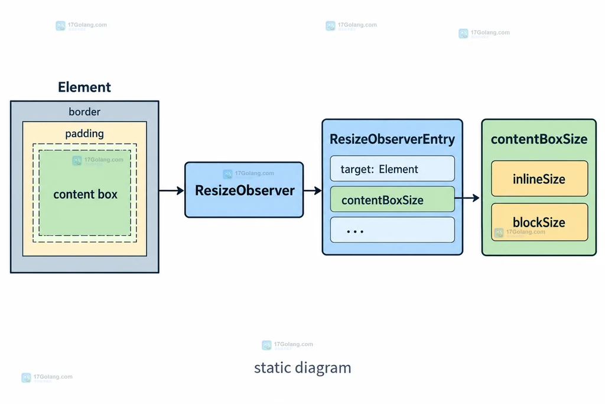Click the green contentBoxSize row in ResizeObserverEntry
Image resolution: width=605 pixels, height=404 pixels.
392,199
